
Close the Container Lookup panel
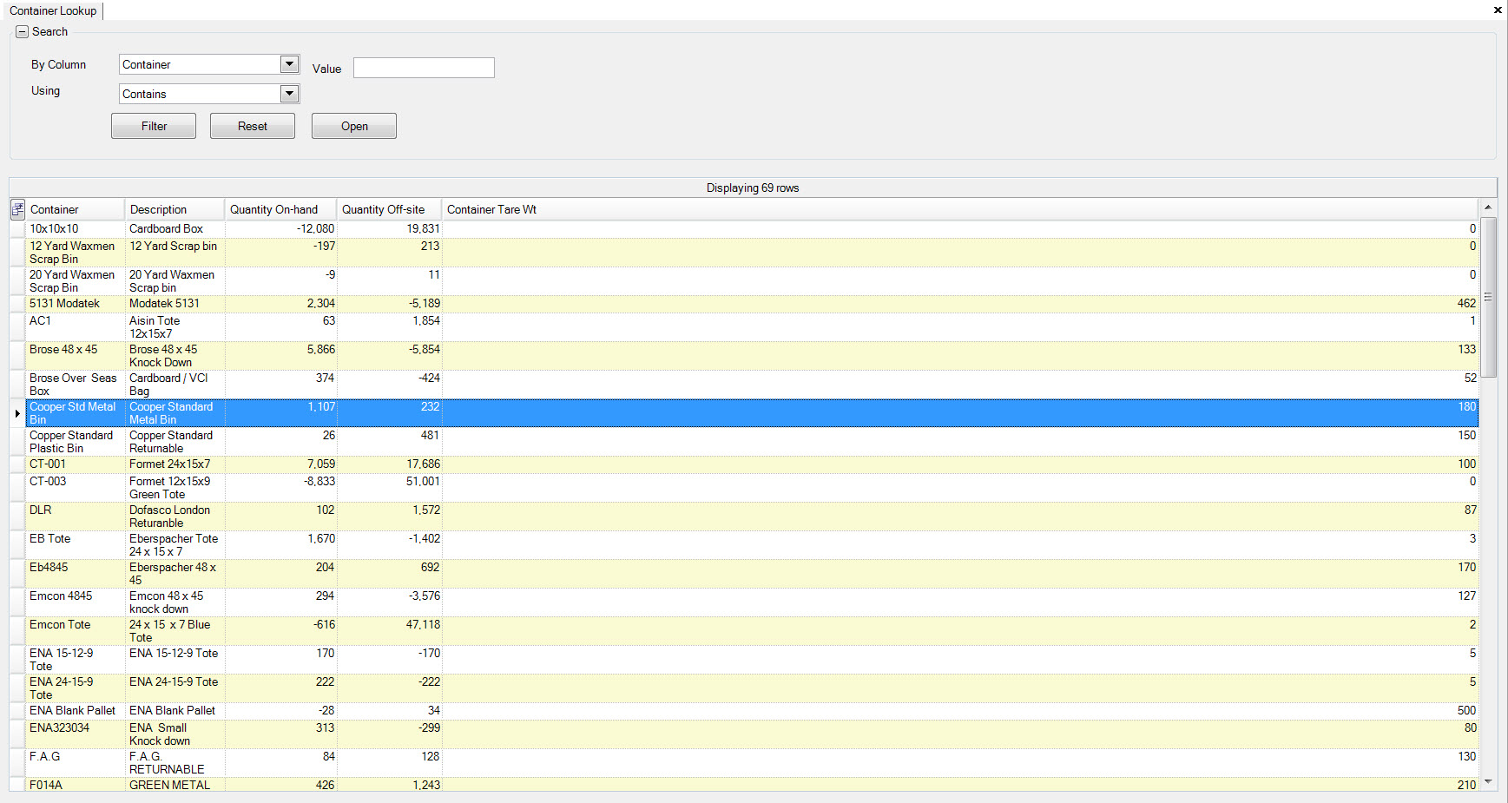point(1498,10)
